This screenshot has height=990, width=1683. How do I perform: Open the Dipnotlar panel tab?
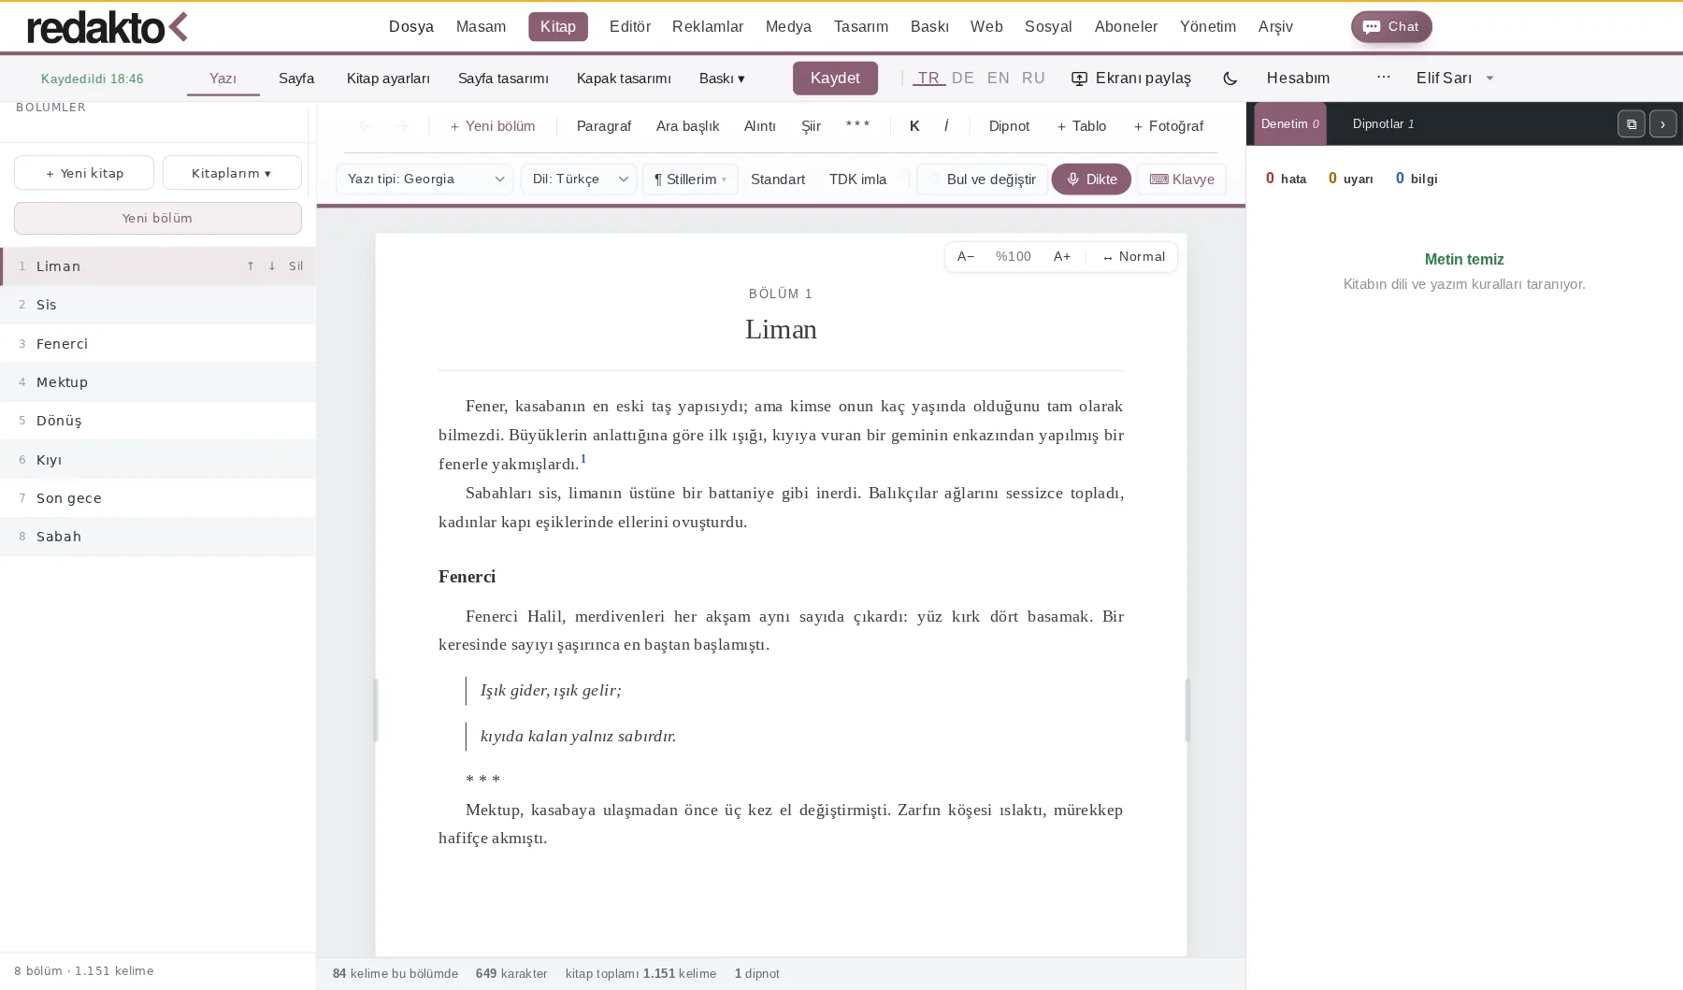pyautogui.click(x=1383, y=124)
